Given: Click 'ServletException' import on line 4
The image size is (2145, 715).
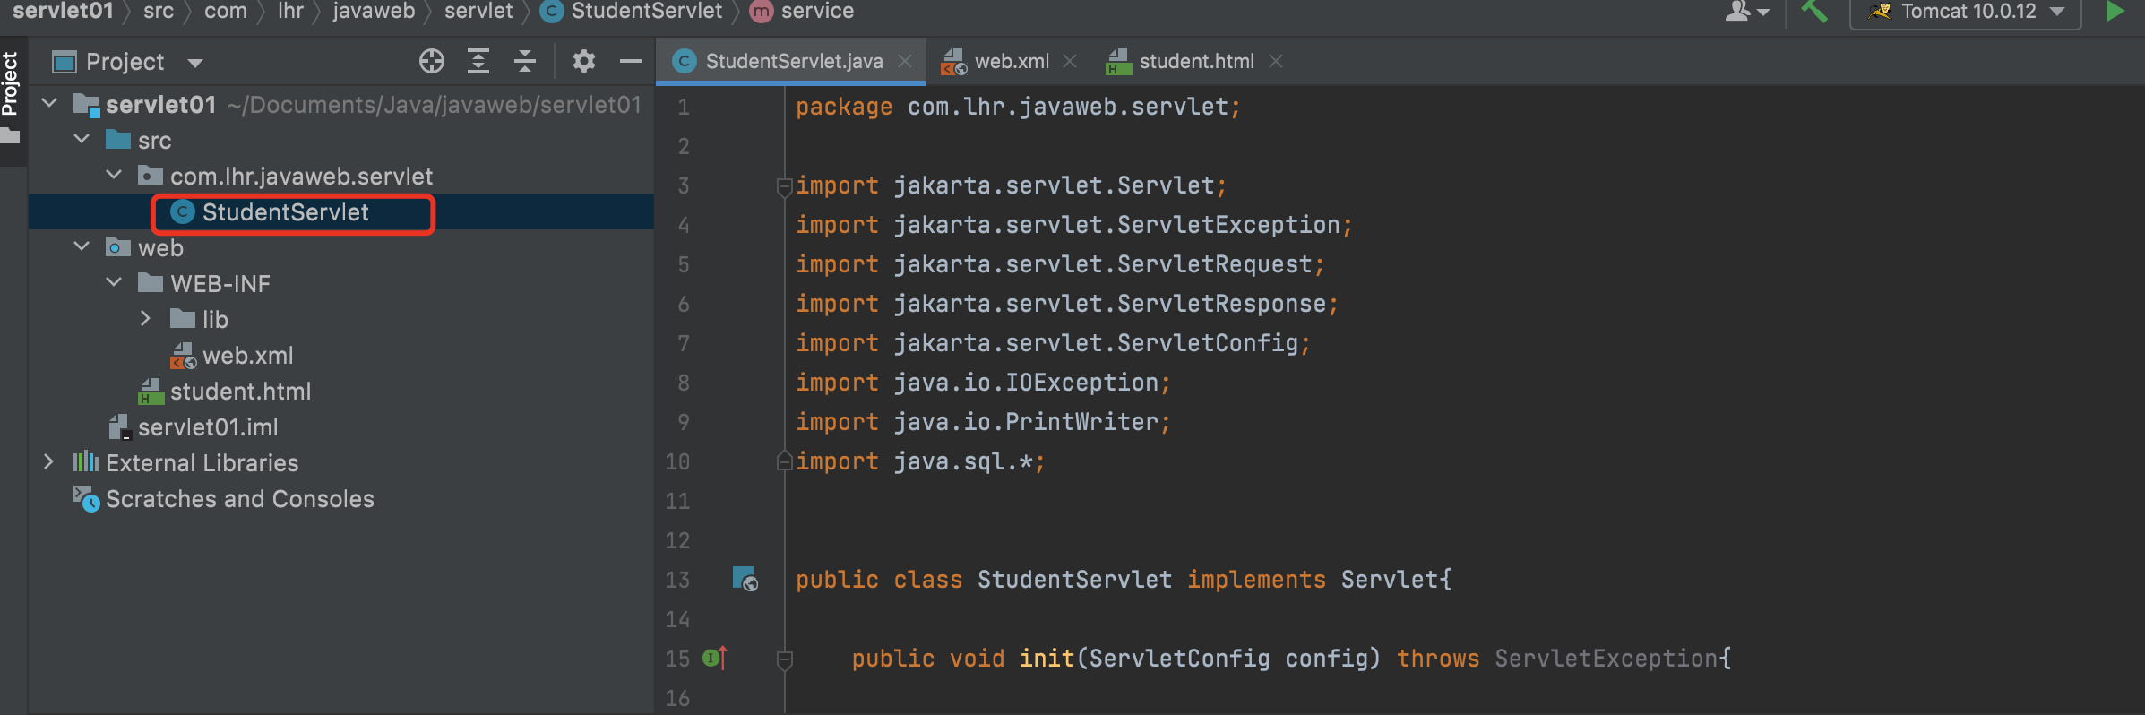Looking at the screenshot, I should [x=1228, y=225].
